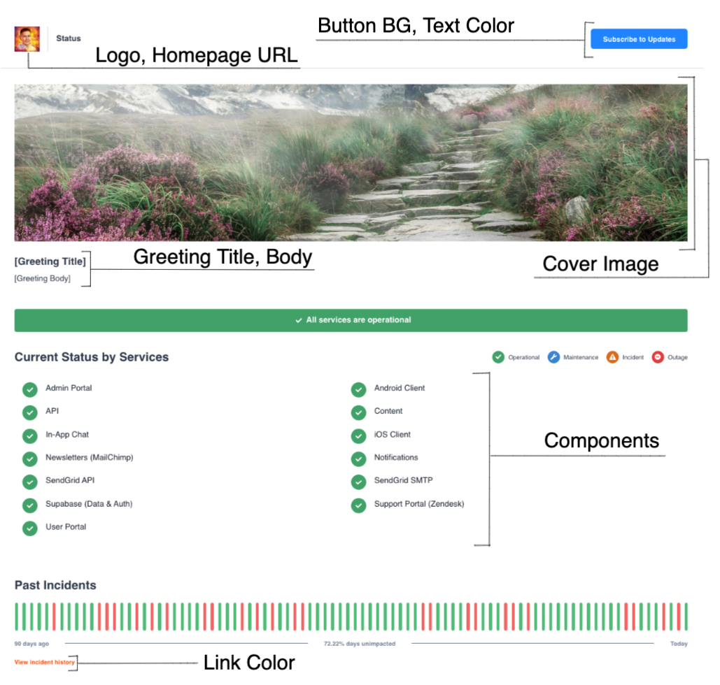Subscribe to Updates button
The height and width of the screenshot is (685, 720).
click(639, 39)
